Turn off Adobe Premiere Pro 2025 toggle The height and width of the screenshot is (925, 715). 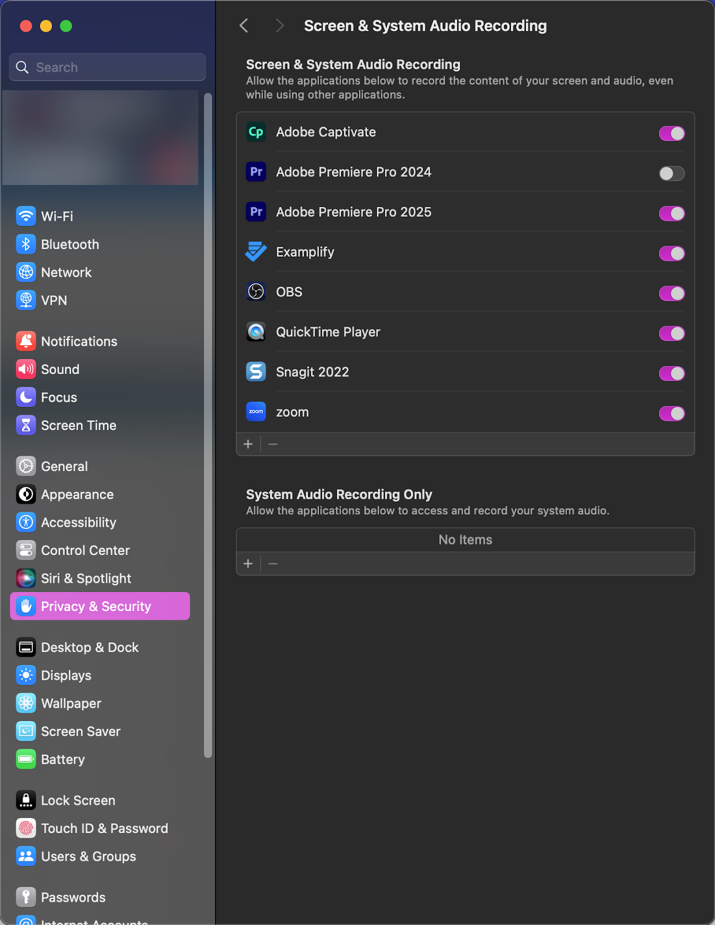(x=672, y=213)
